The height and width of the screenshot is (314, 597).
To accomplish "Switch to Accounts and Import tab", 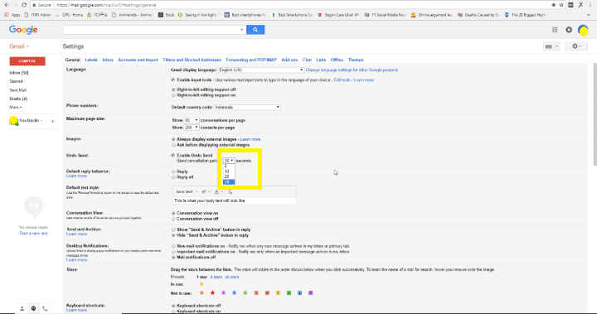I will click(x=138, y=60).
